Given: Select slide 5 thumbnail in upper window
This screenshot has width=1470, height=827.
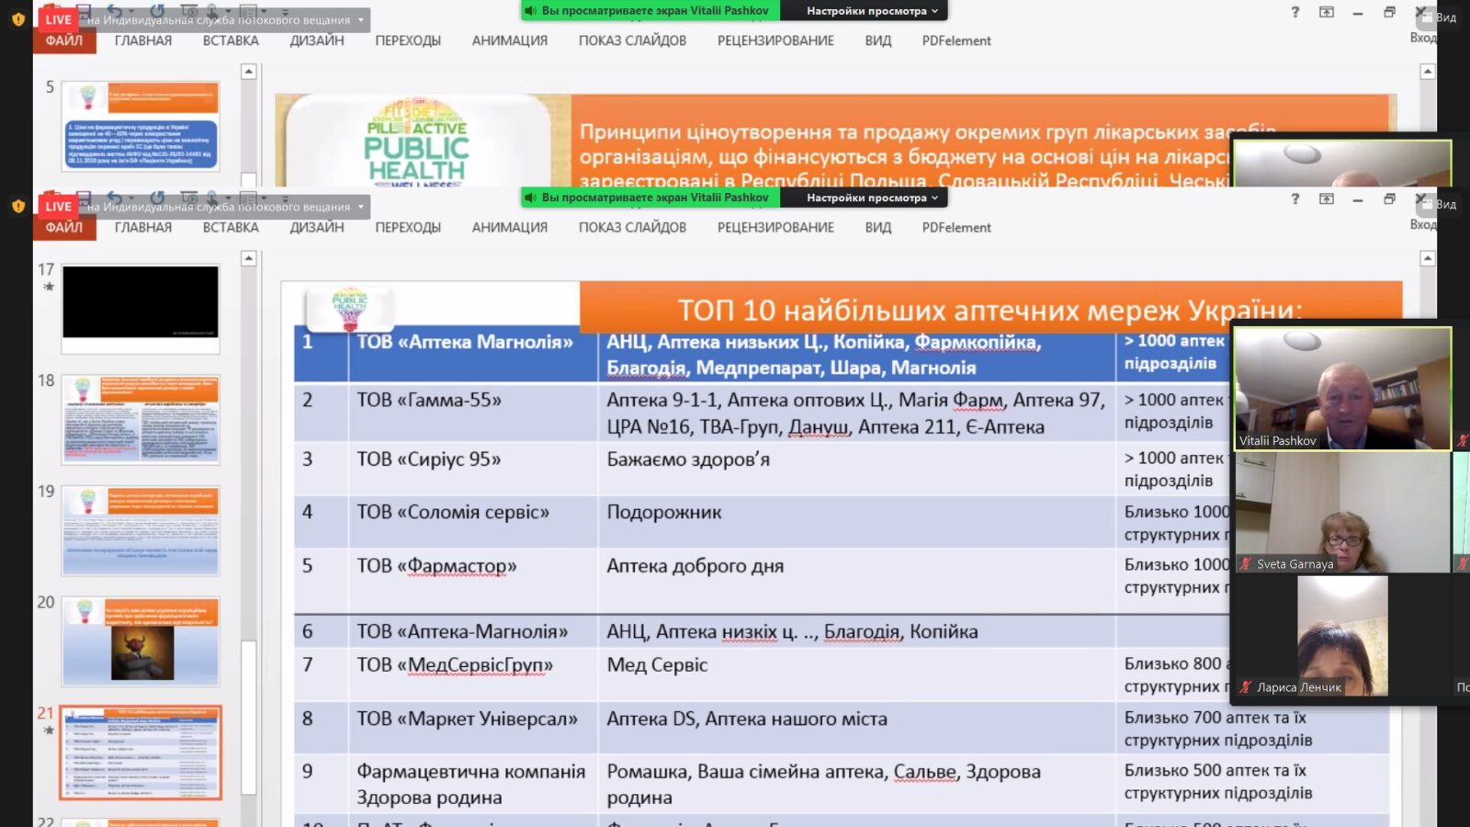Looking at the screenshot, I should click(141, 126).
